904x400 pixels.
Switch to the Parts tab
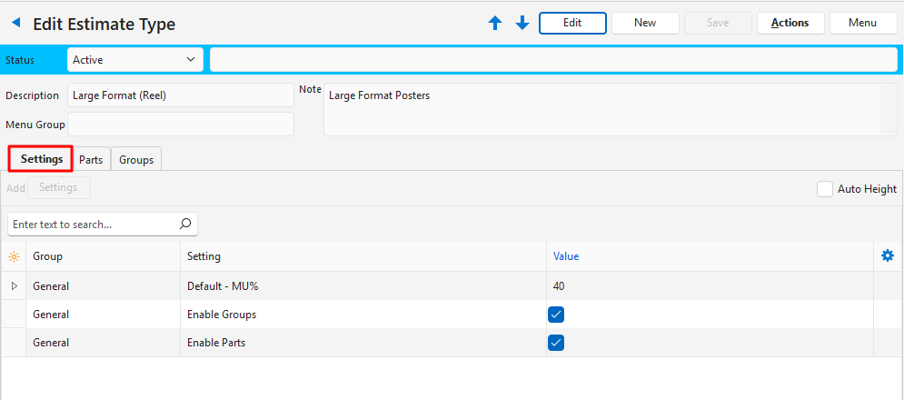point(91,160)
